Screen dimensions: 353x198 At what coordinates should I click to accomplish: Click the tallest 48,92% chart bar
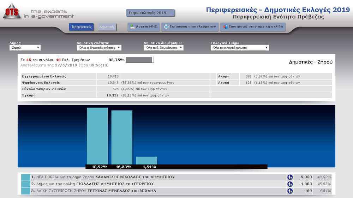97,136
